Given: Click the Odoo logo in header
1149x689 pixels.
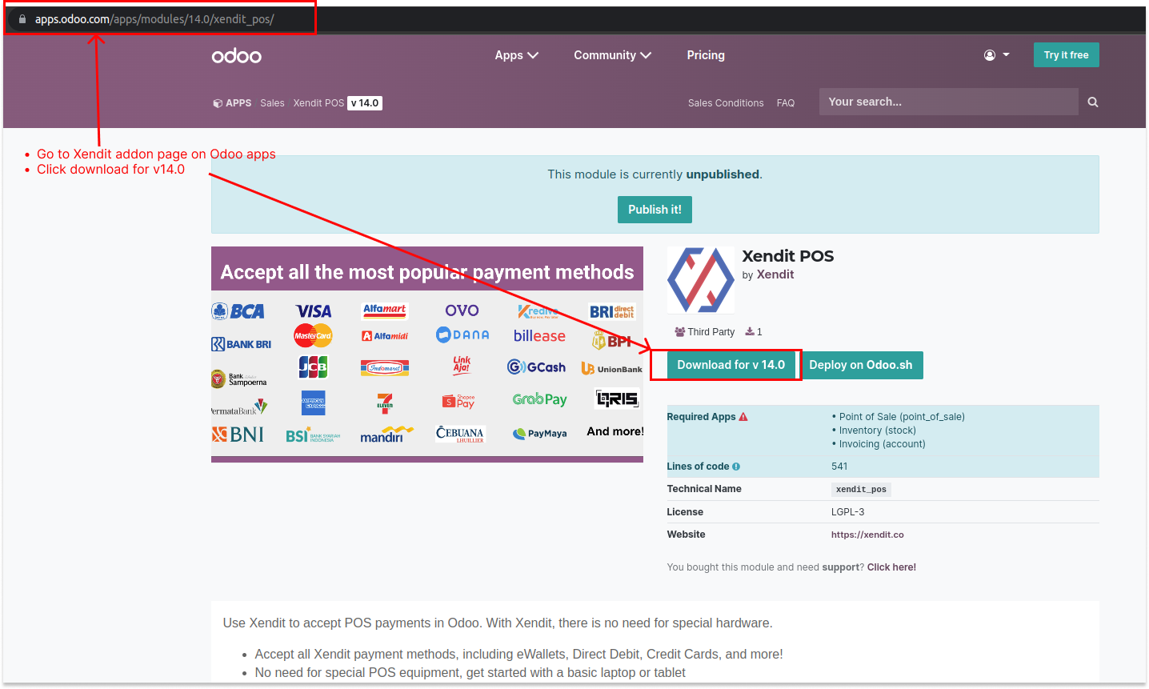Looking at the screenshot, I should point(236,56).
